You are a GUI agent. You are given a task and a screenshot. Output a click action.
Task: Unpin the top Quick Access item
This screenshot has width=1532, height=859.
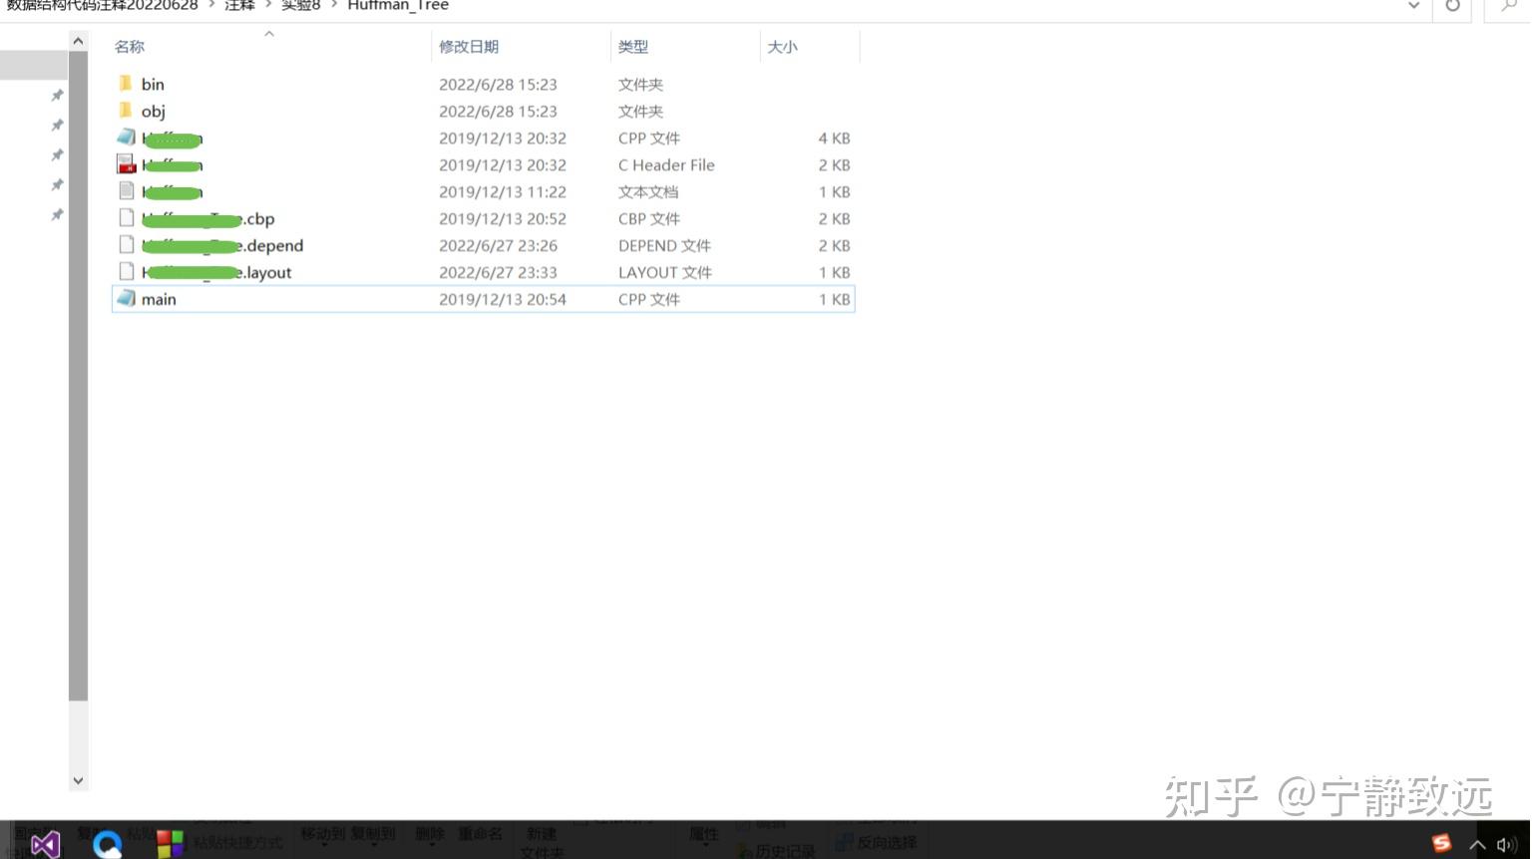point(57,95)
